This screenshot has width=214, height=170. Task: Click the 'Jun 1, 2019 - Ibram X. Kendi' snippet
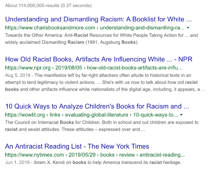[93, 163]
